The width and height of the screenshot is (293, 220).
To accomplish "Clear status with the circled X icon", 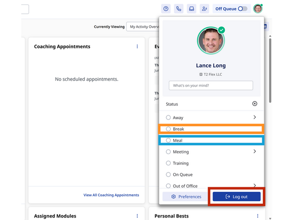I will (254, 104).
